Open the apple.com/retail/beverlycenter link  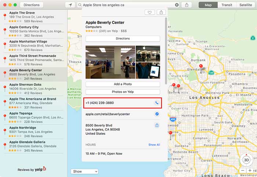(x=108, y=114)
